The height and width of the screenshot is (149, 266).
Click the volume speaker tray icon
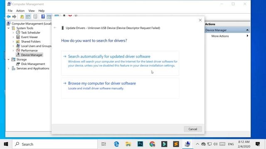(215, 144)
